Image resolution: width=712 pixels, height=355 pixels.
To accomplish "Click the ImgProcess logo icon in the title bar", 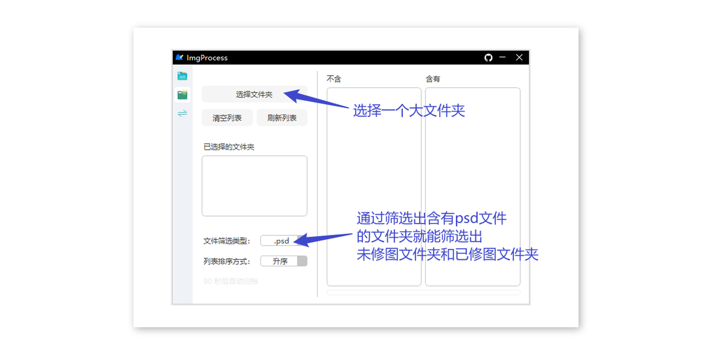I will pyautogui.click(x=179, y=57).
